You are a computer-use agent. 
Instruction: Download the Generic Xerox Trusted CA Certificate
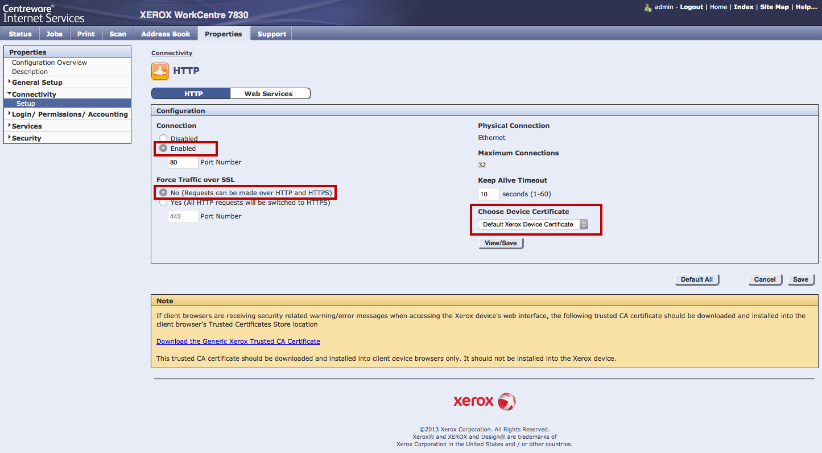click(238, 341)
